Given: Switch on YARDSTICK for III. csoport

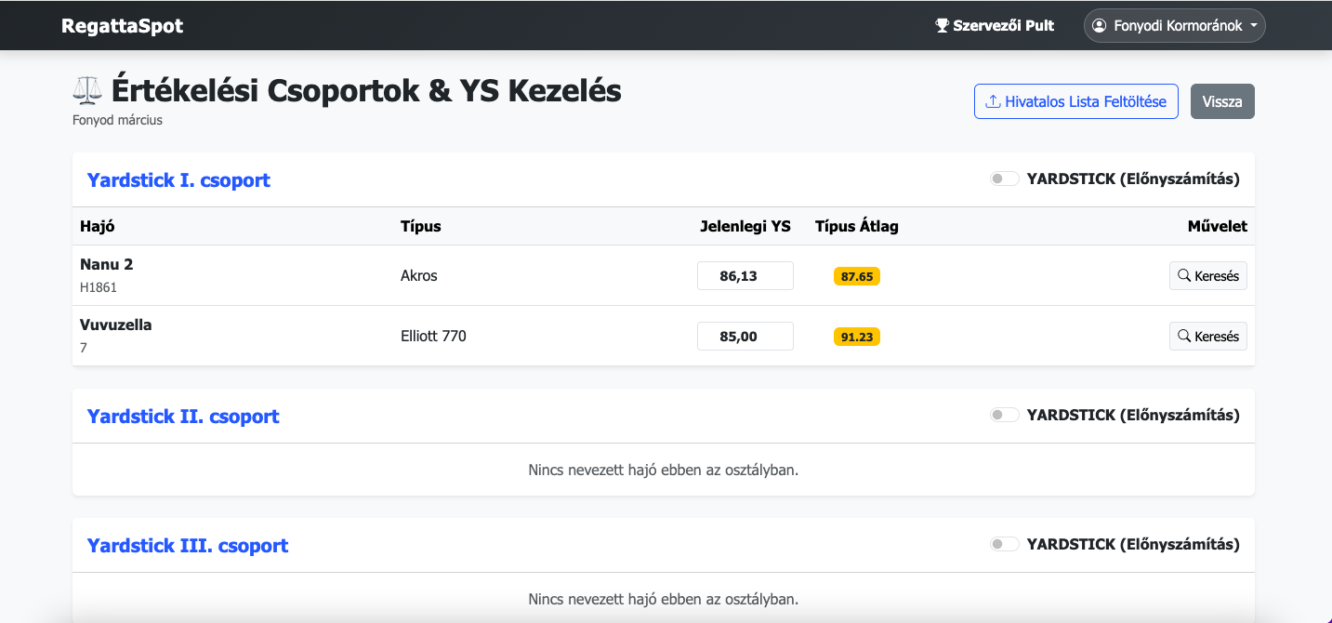Looking at the screenshot, I should click(x=1004, y=544).
